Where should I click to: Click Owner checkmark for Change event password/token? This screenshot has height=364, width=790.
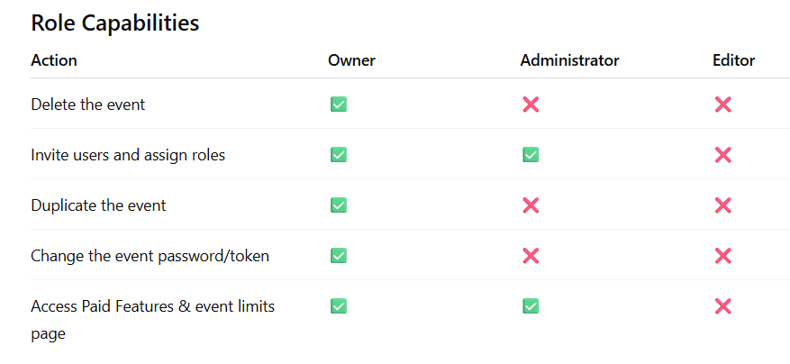[339, 256]
